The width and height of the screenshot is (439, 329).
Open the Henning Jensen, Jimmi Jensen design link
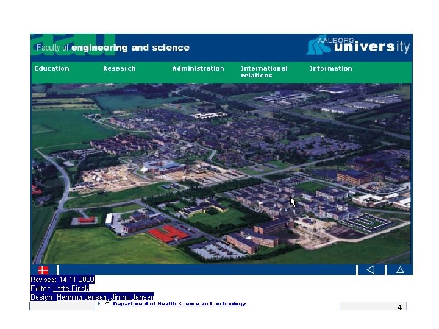point(105,297)
